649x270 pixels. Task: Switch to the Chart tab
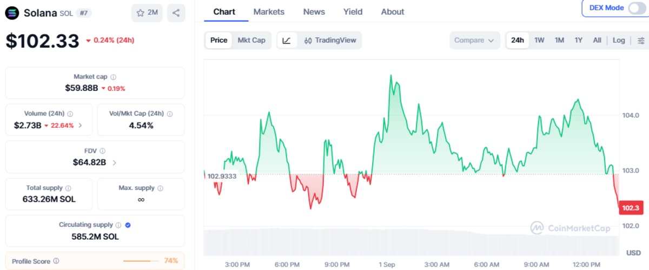pyautogui.click(x=224, y=11)
